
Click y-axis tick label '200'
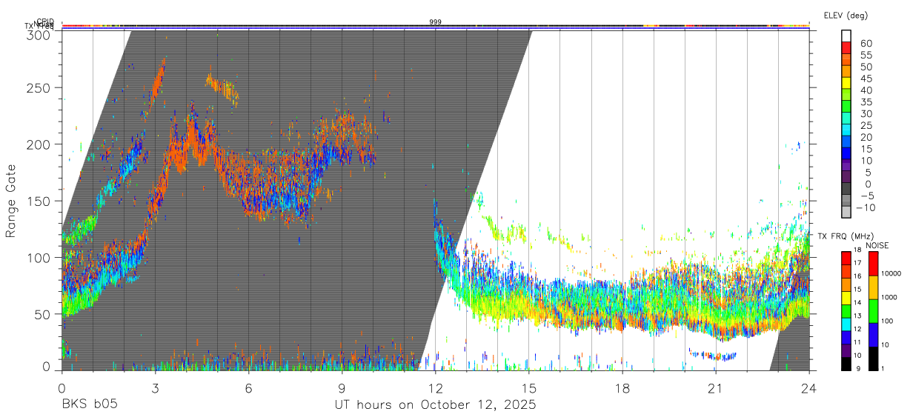[x=39, y=144]
